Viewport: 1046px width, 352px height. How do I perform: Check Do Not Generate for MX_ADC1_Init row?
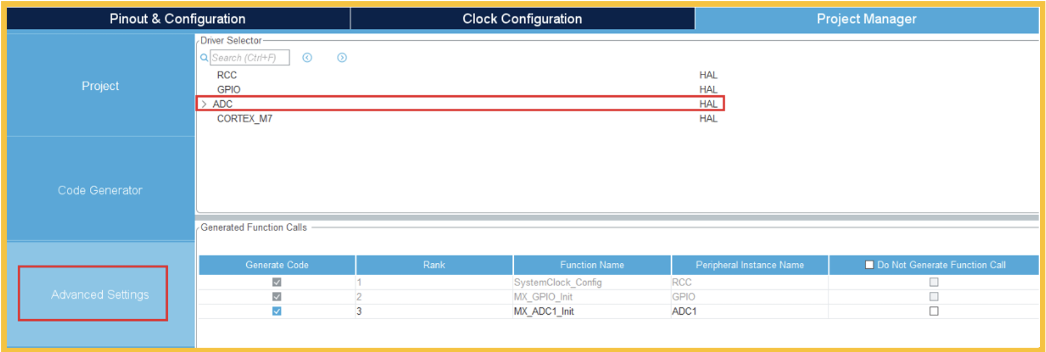coord(933,311)
